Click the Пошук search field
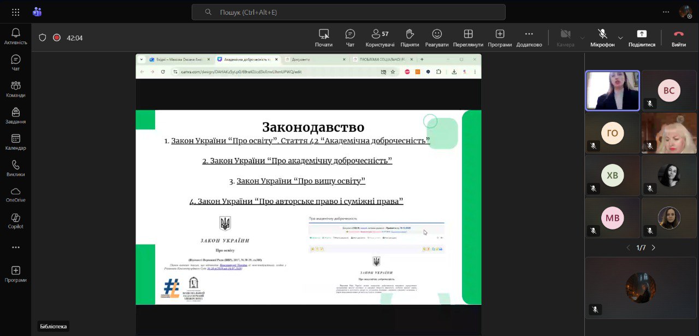Viewport: 699px width, 336px height. (348, 12)
